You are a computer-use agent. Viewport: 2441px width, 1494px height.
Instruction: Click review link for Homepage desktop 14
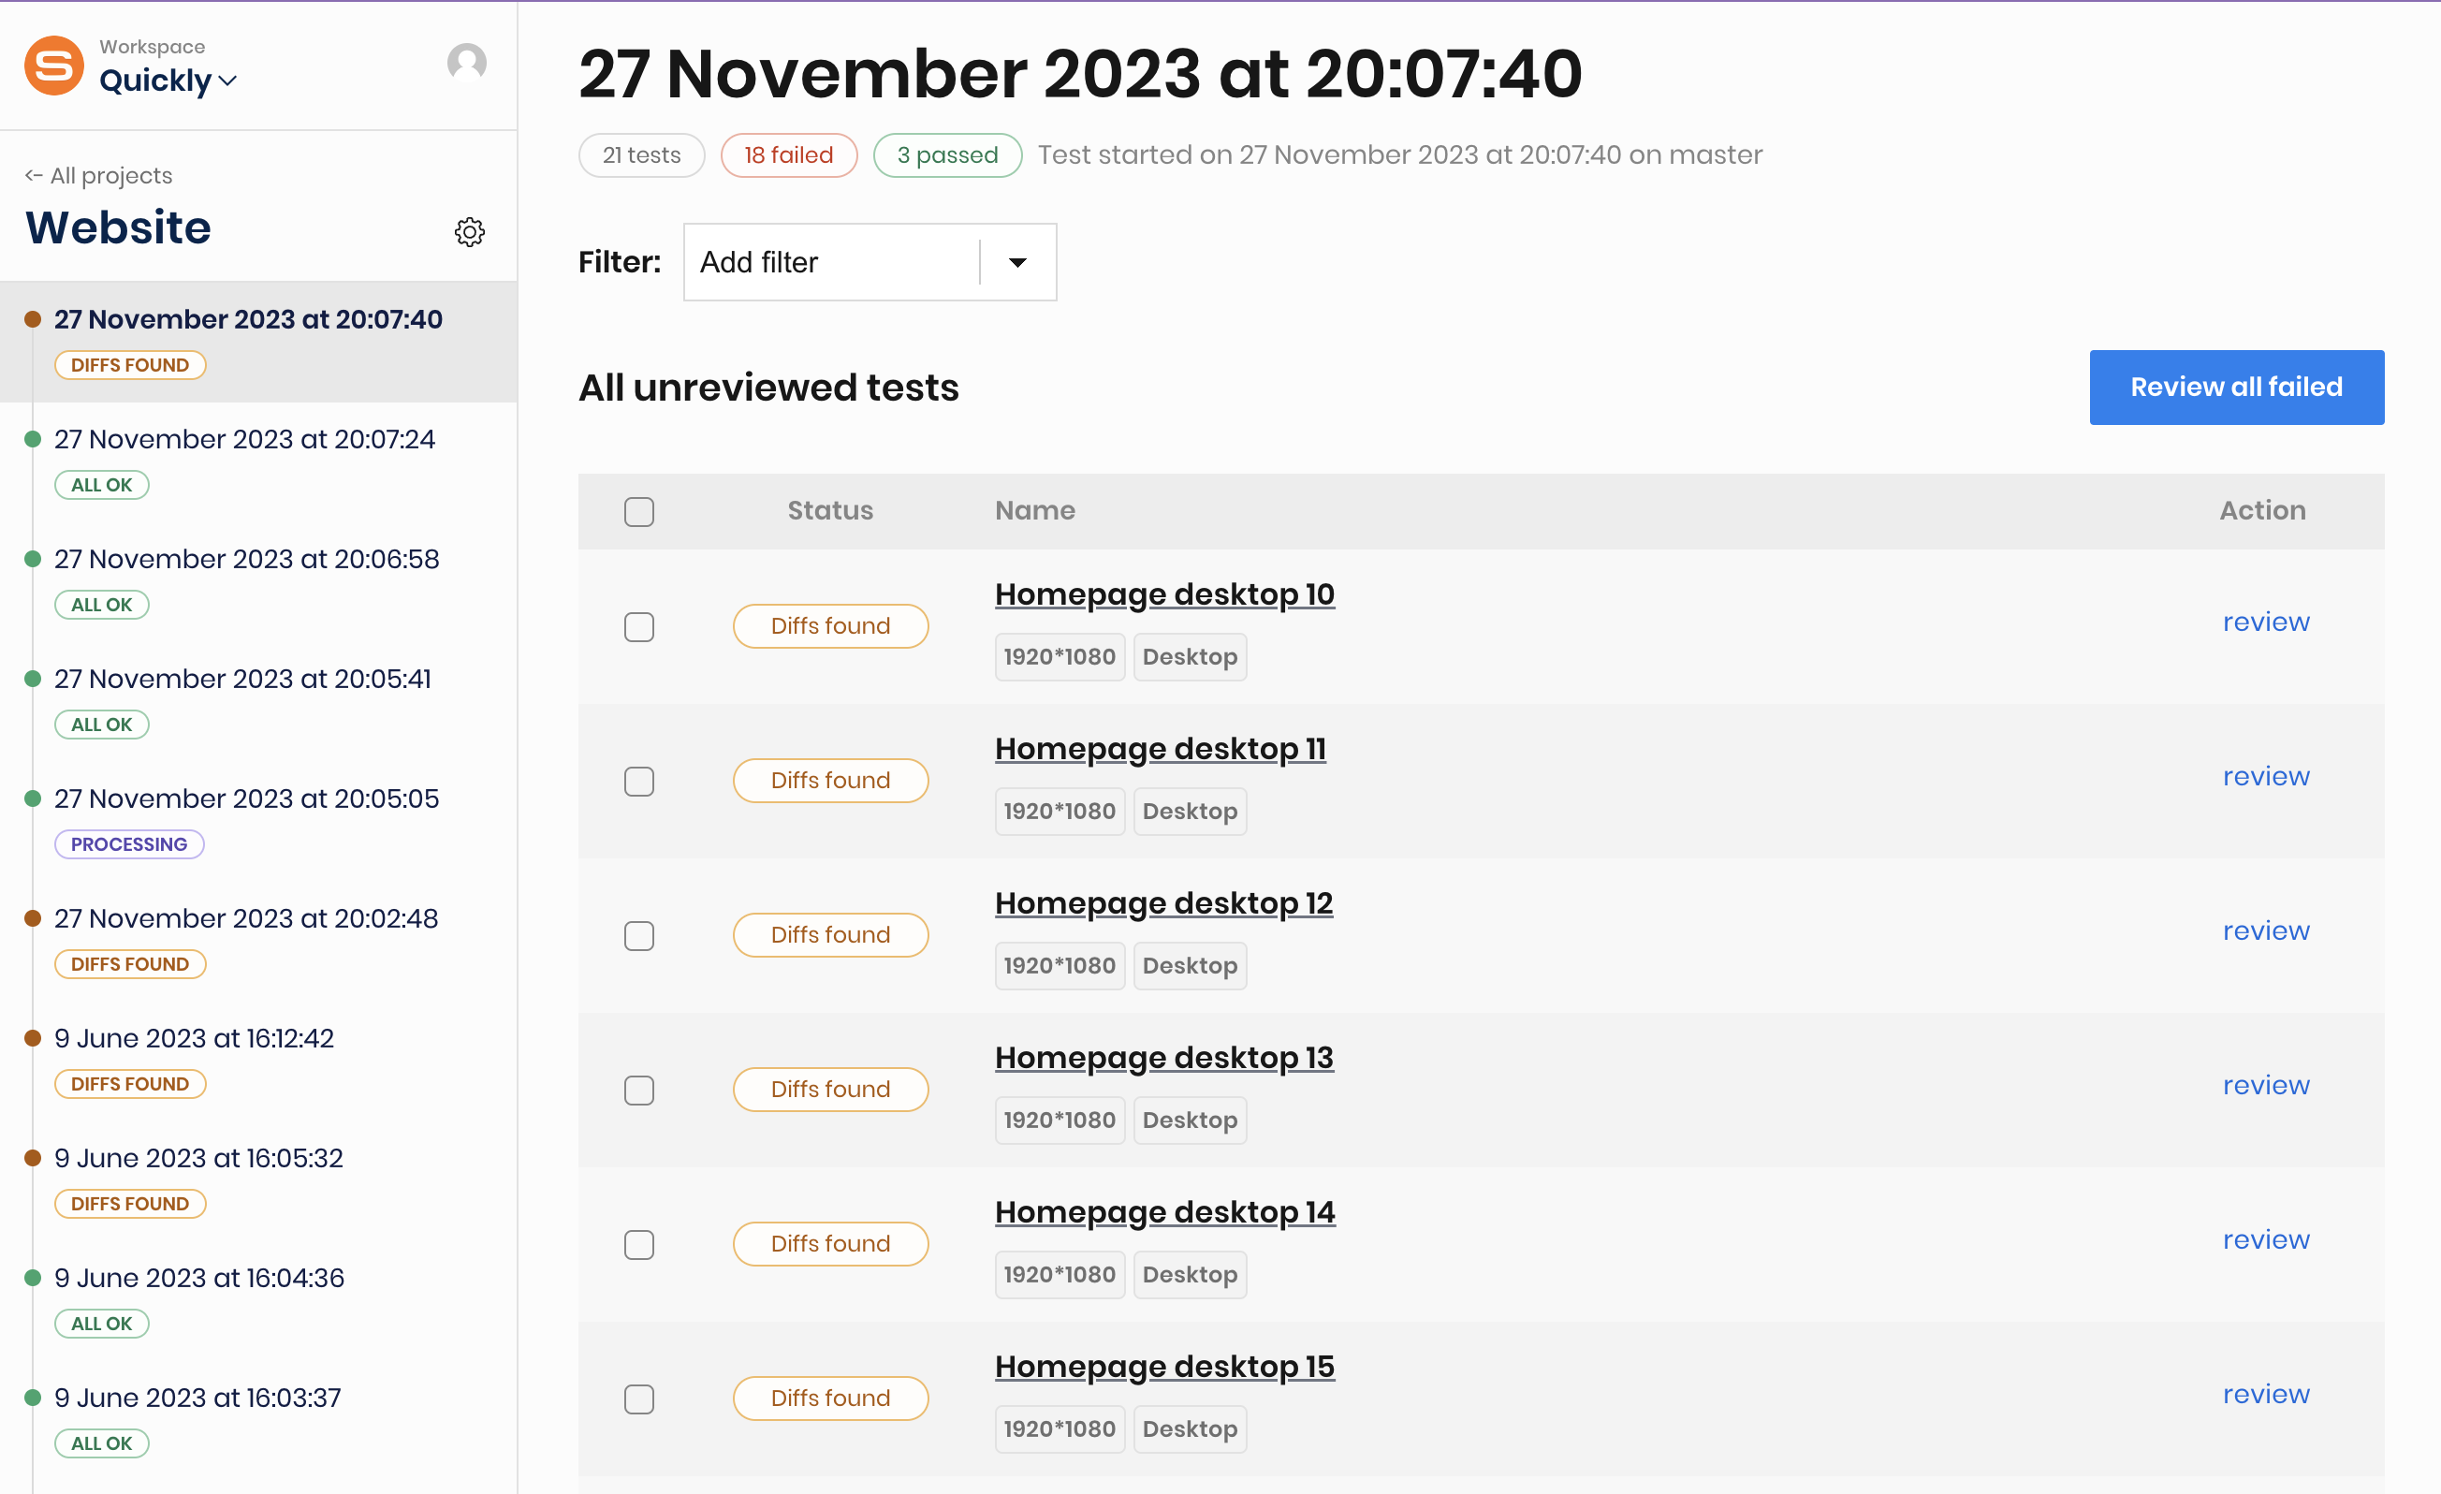click(x=2266, y=1239)
